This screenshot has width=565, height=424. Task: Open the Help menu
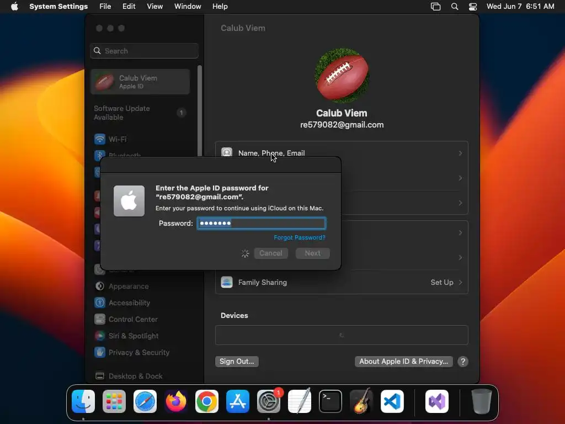[x=220, y=7]
